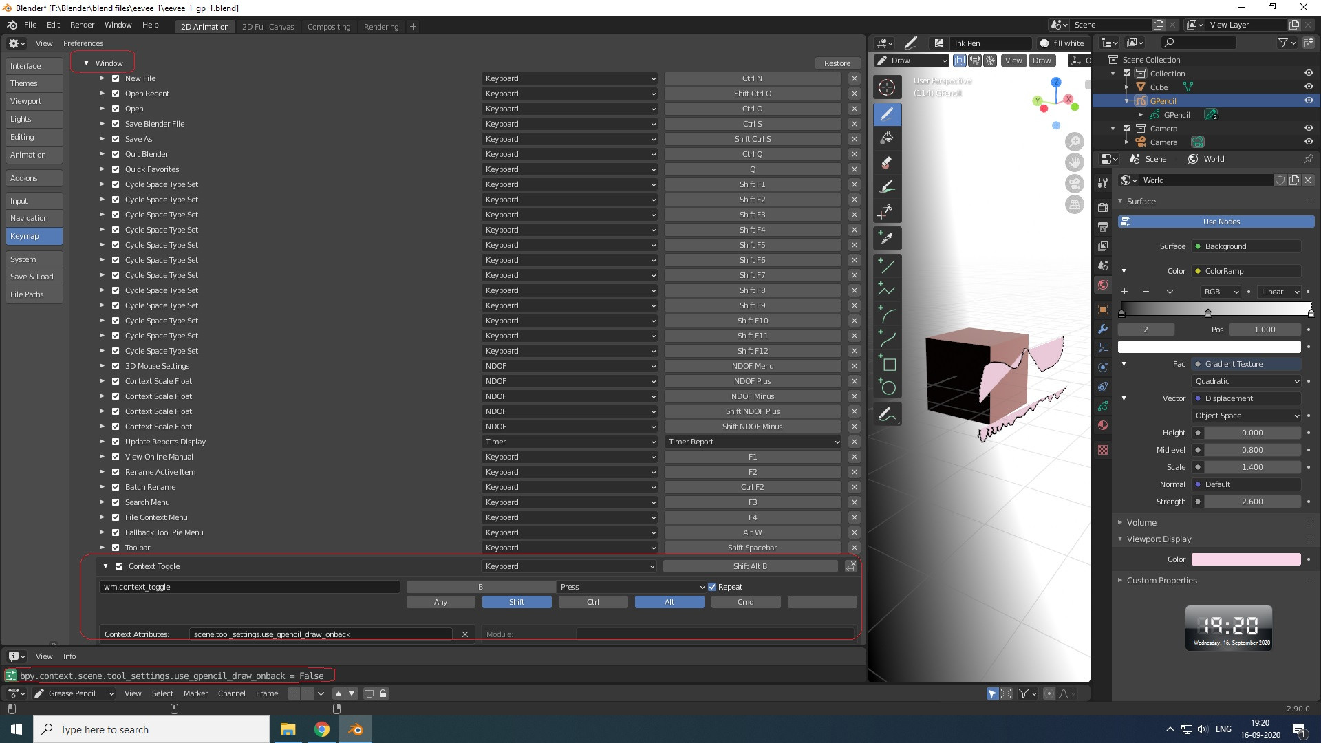This screenshot has width=1321, height=743.
Task: Click the viewport zoom gizmo
Action: 1074,142
